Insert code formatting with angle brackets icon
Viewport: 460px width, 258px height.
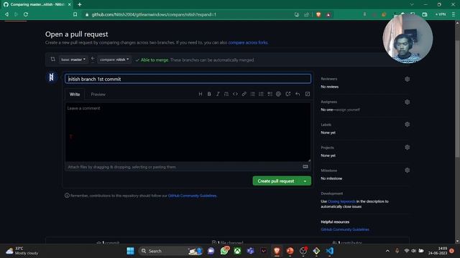(235, 94)
